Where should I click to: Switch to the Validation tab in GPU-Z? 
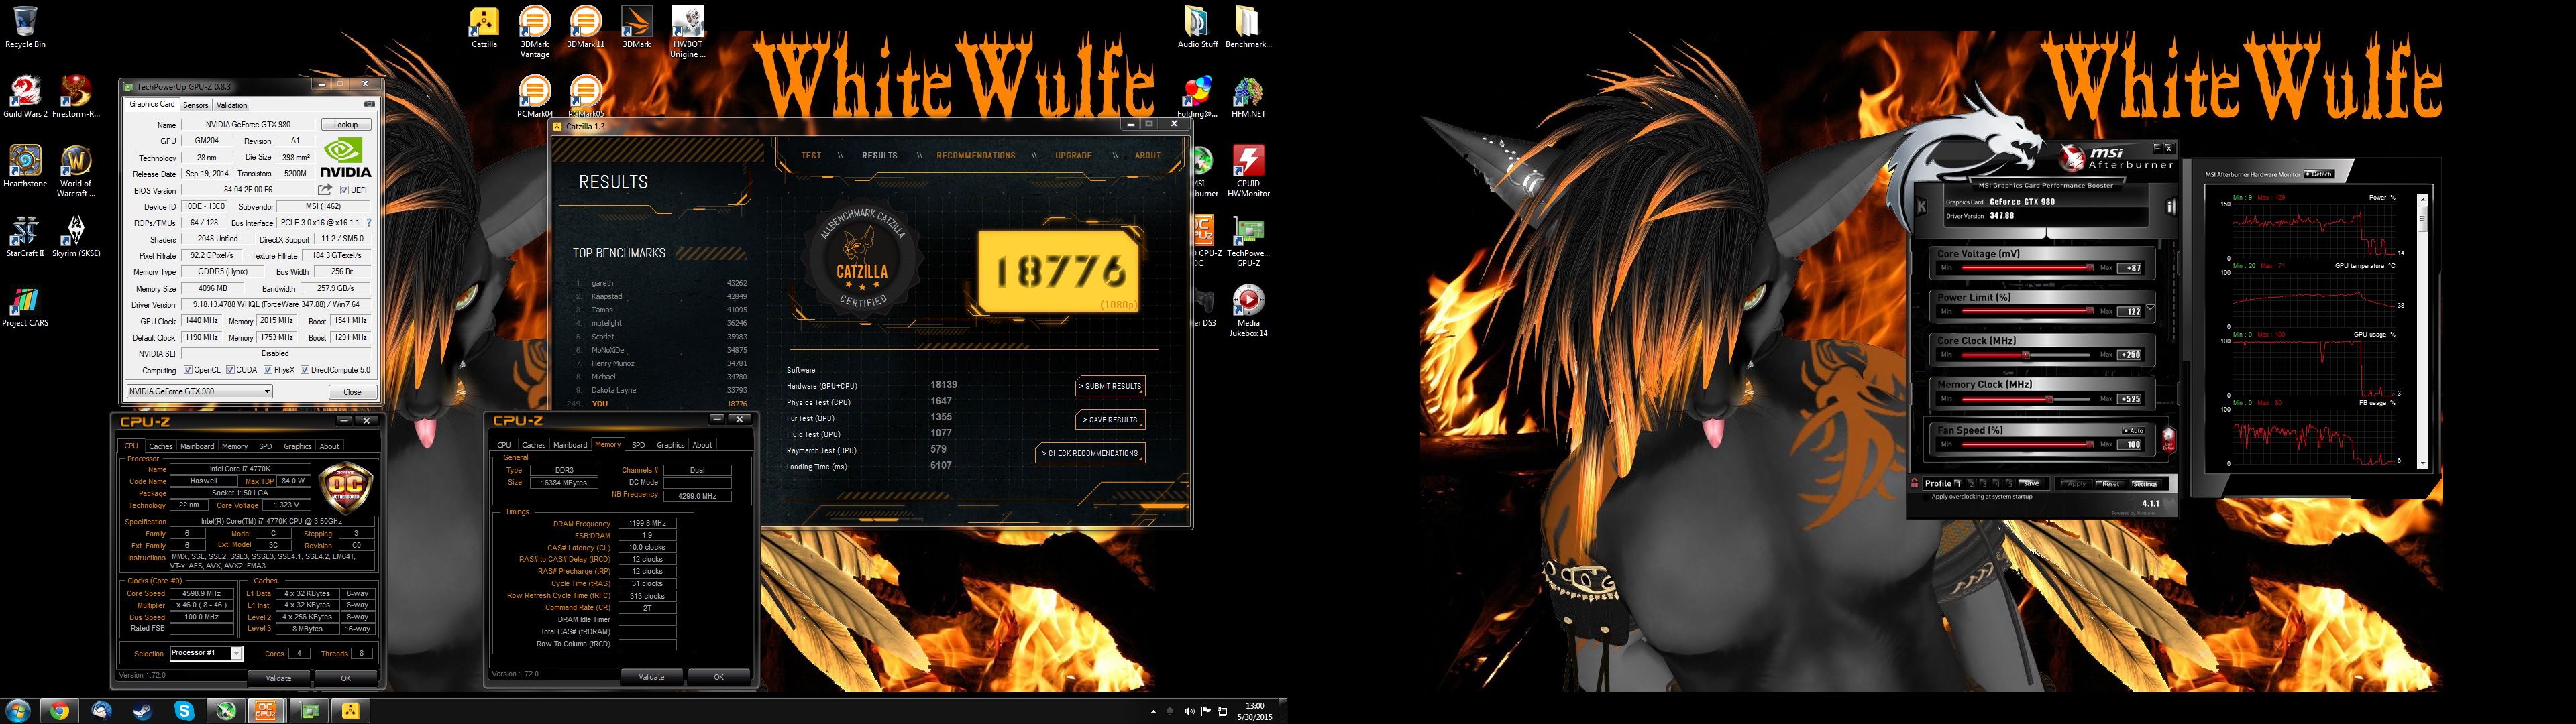tap(232, 105)
